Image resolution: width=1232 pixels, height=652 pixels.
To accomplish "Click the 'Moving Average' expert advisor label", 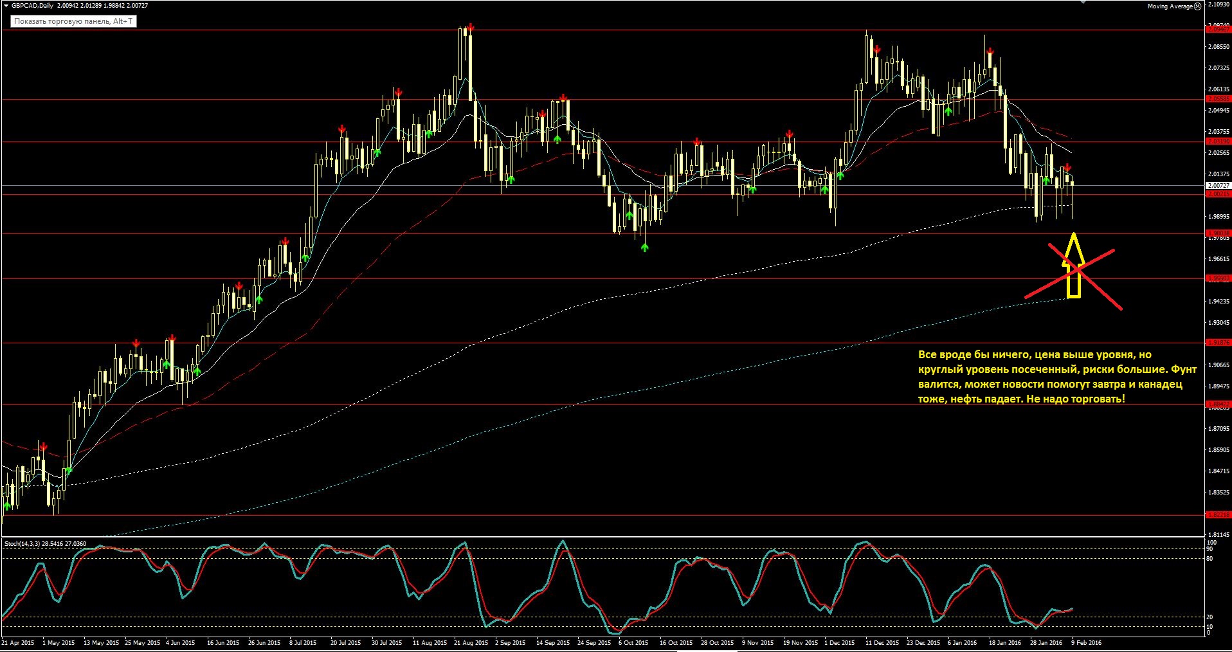I will pos(1170,6).
